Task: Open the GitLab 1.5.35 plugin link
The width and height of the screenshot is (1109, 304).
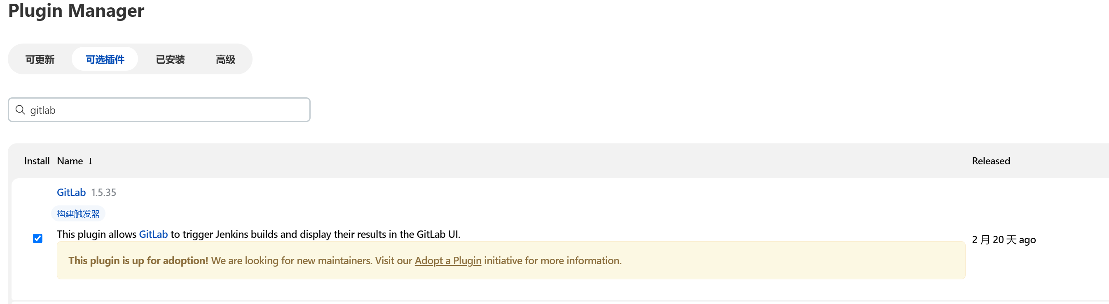Action: point(71,192)
